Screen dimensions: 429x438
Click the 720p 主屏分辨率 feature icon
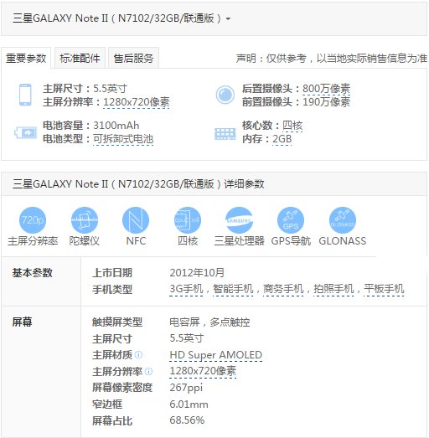tap(33, 220)
